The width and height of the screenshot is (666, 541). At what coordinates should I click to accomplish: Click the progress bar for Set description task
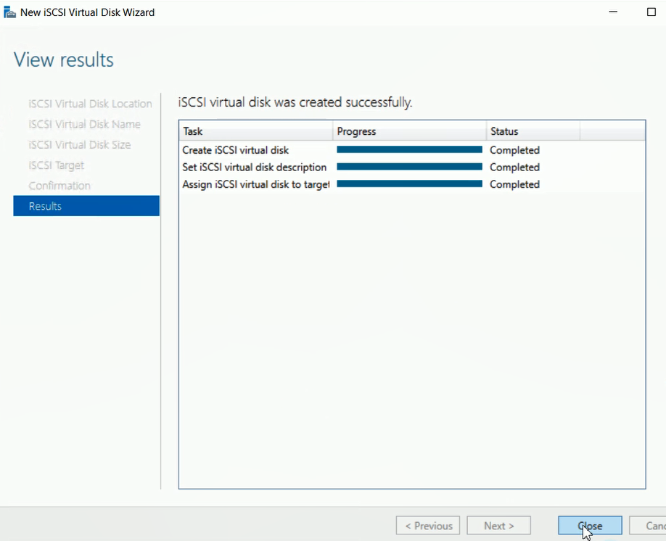(409, 167)
